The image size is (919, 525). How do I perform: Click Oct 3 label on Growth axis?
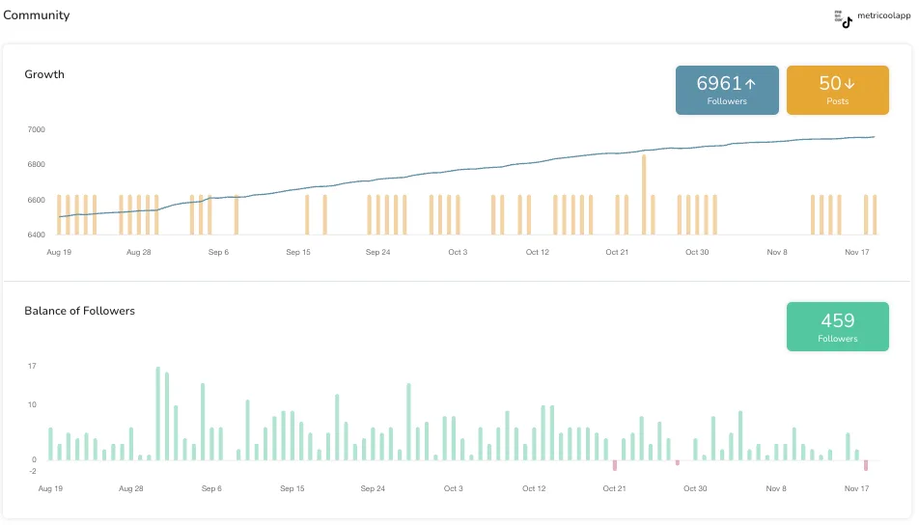[x=458, y=252]
